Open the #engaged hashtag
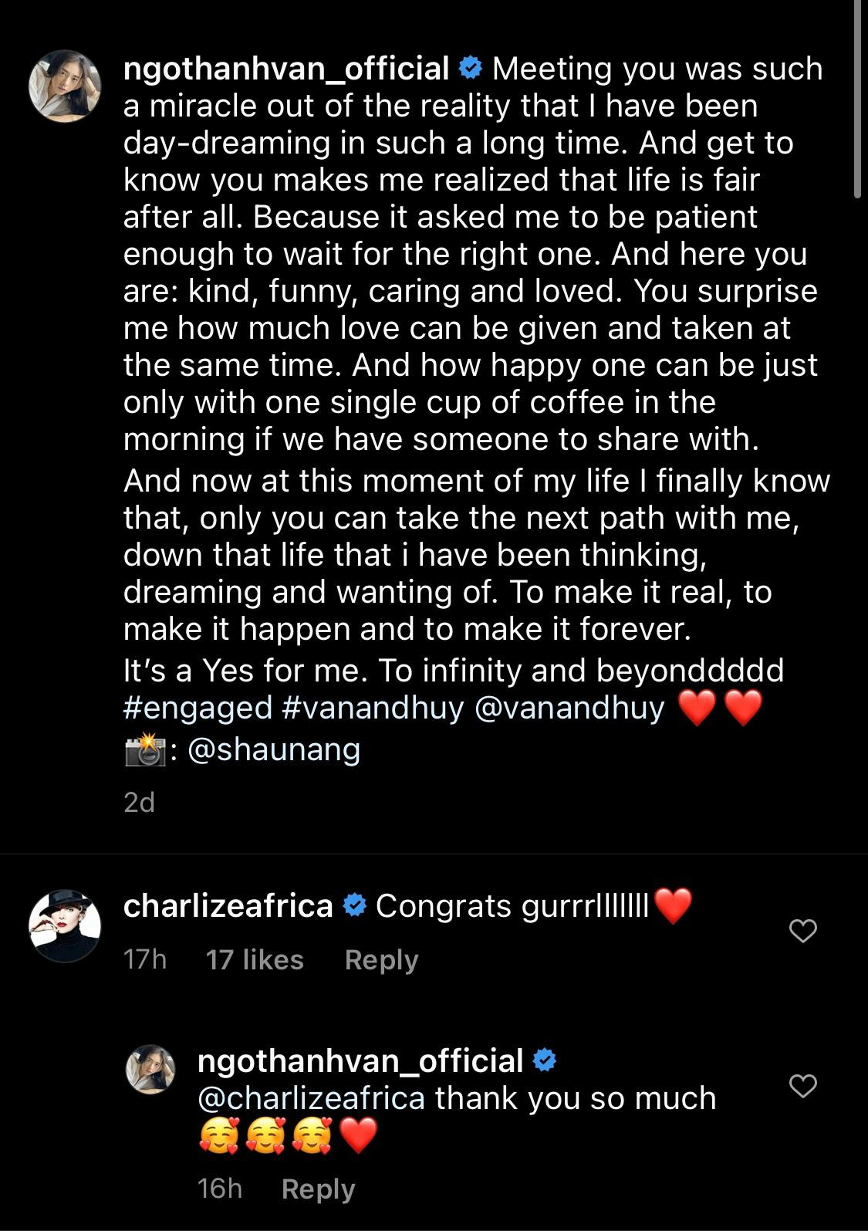The height and width of the screenshot is (1231, 868). coord(198,708)
